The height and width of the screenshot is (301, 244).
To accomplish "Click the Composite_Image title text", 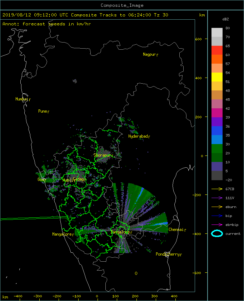I will [122, 5].
